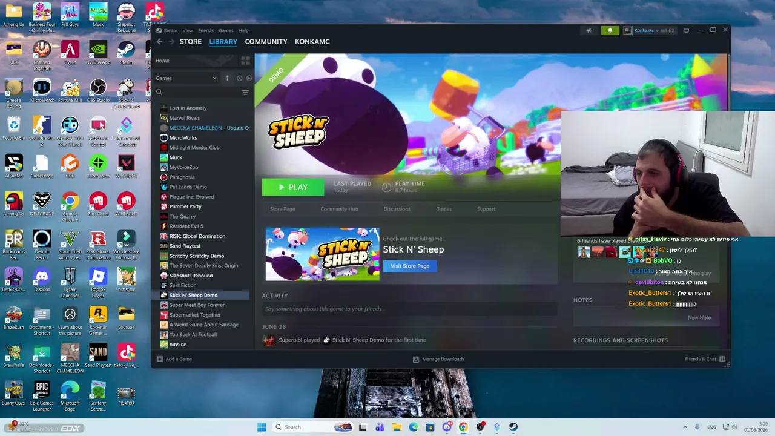Open the Discussions link

[397, 209]
